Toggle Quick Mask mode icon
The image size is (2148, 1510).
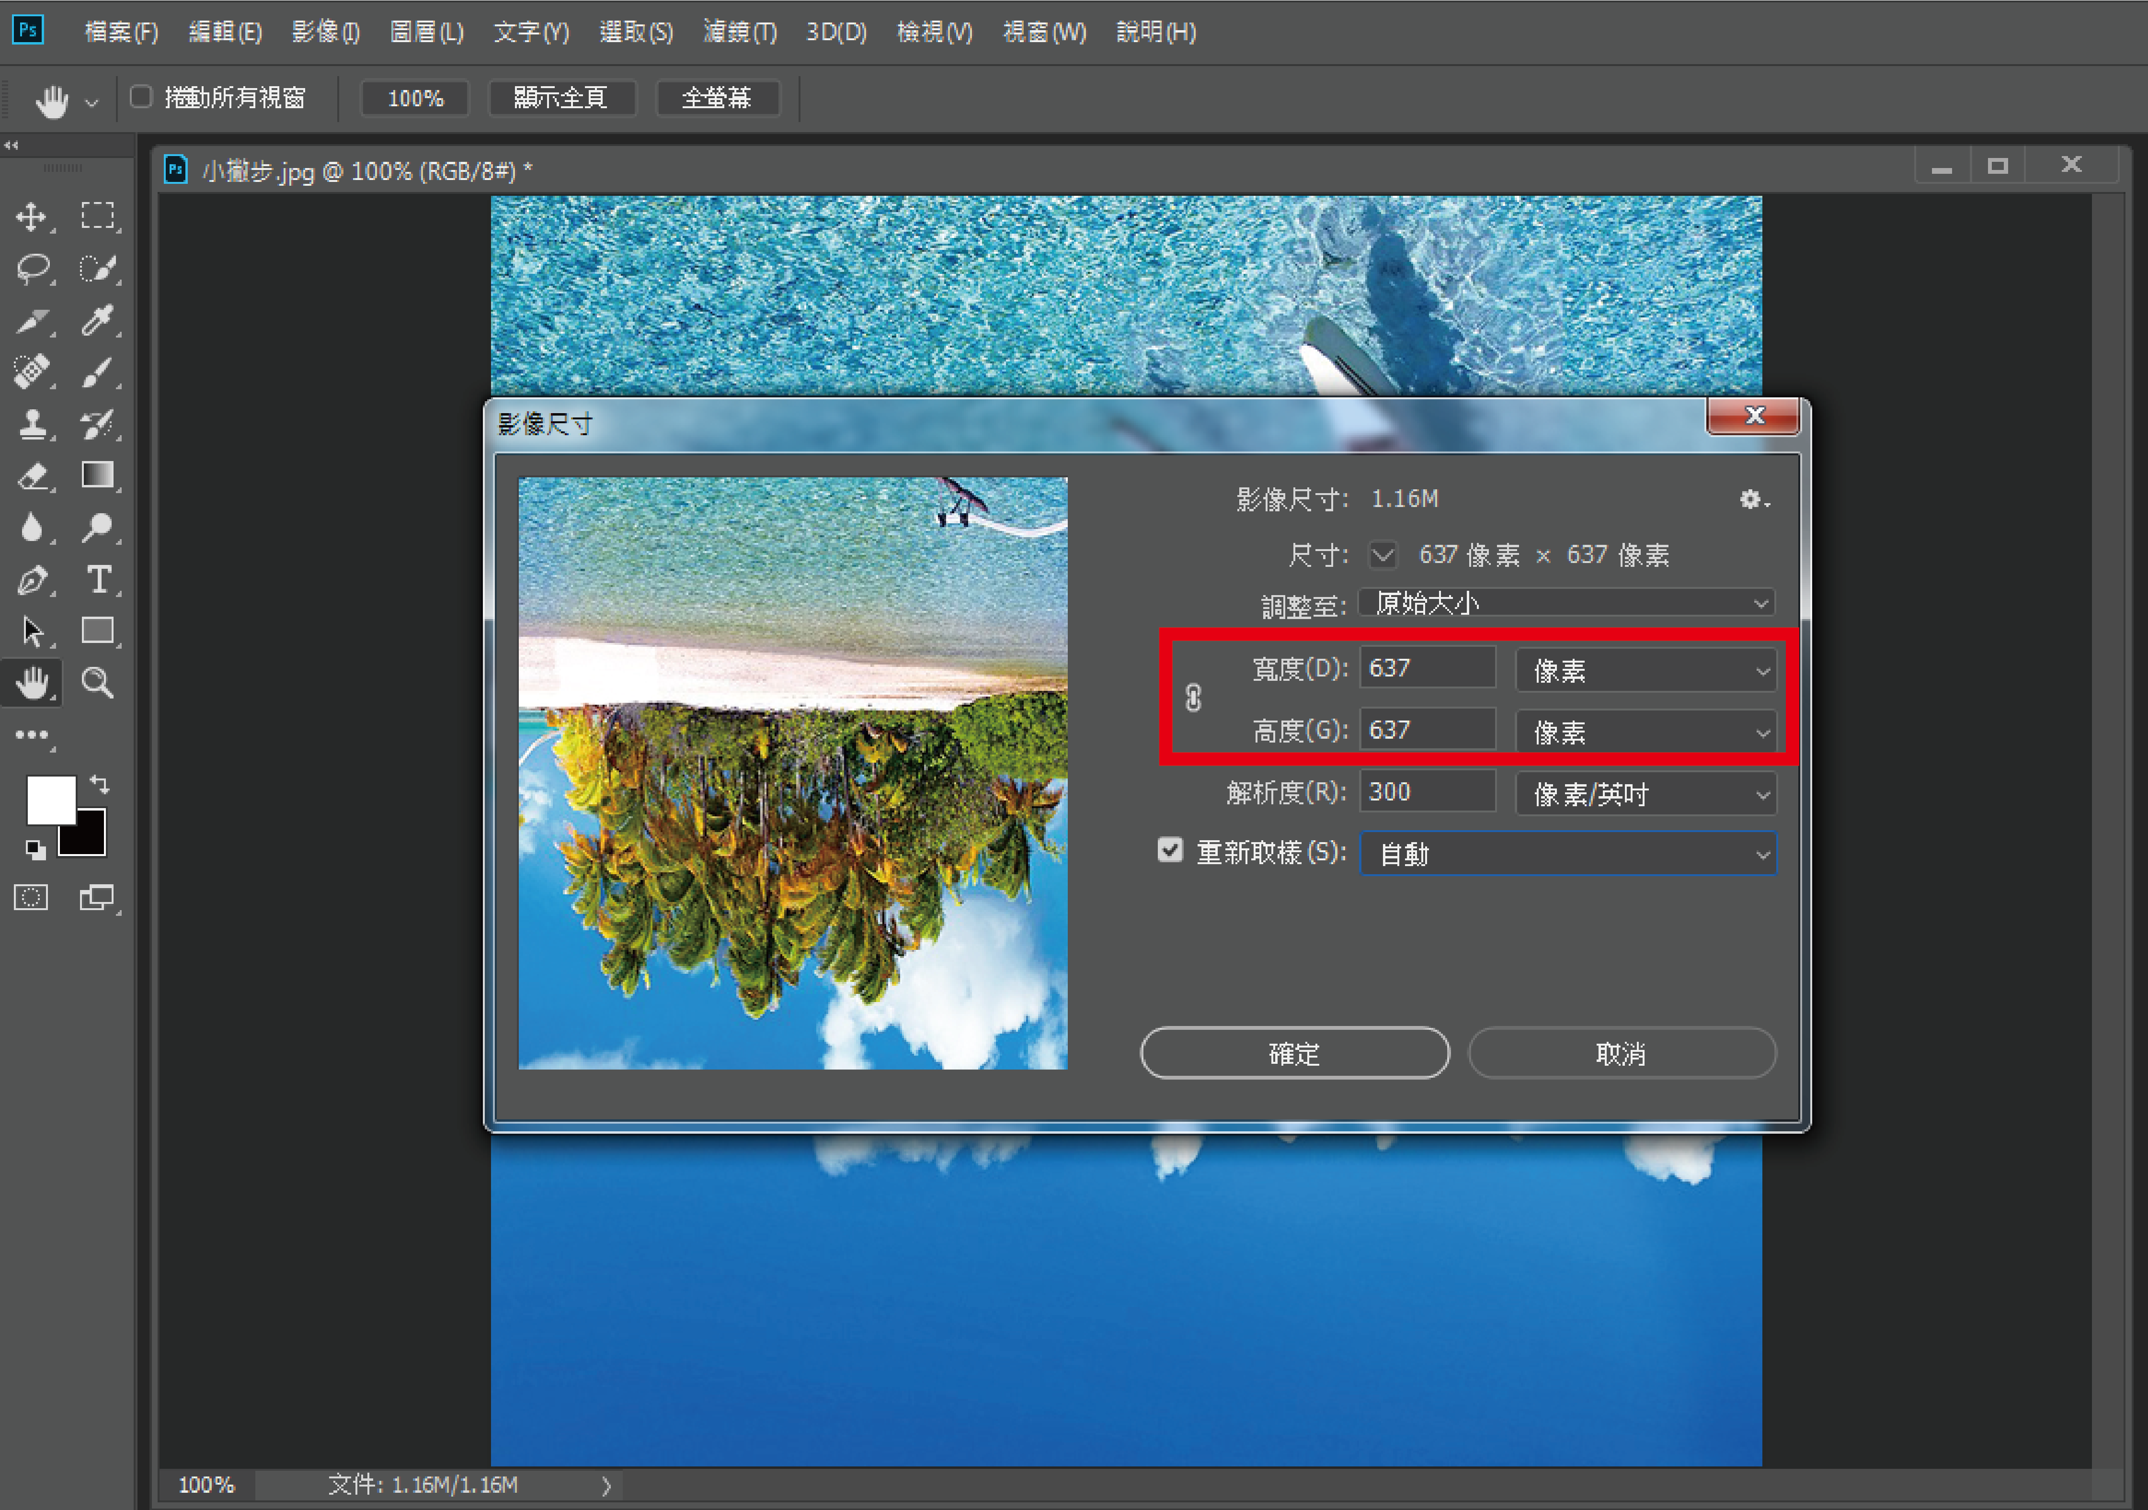[31, 899]
